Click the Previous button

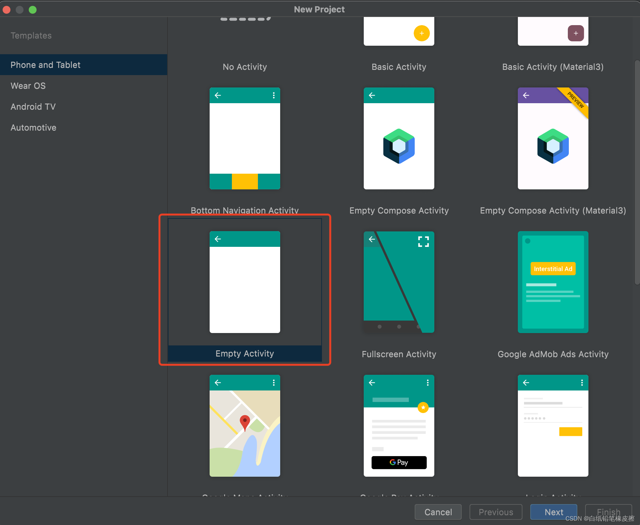coord(496,512)
